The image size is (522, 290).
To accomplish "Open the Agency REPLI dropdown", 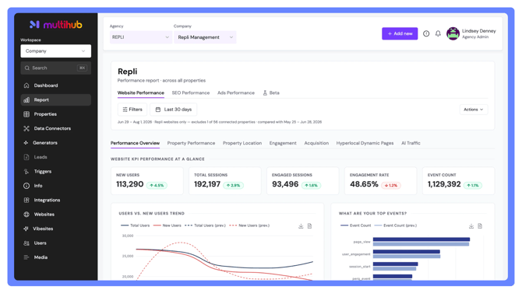I will click(x=141, y=37).
